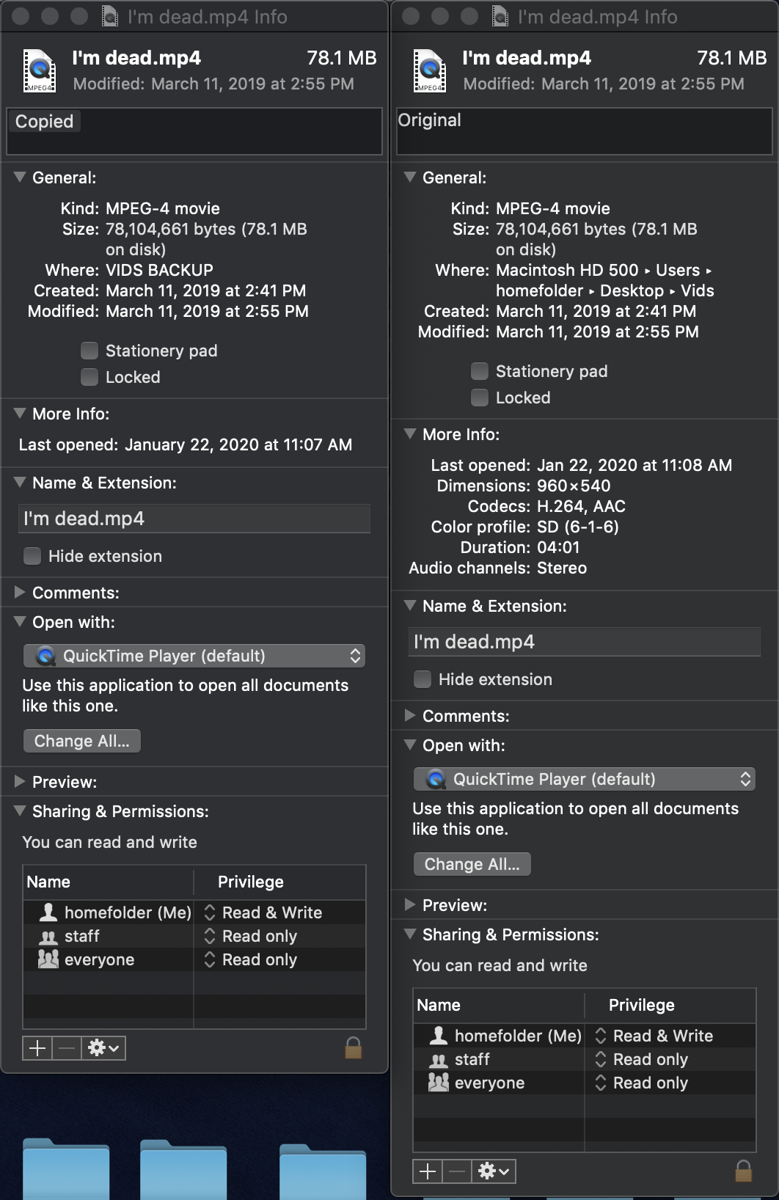779x1200 pixels.
Task: Click Change All button in Original window
Action: pos(472,864)
